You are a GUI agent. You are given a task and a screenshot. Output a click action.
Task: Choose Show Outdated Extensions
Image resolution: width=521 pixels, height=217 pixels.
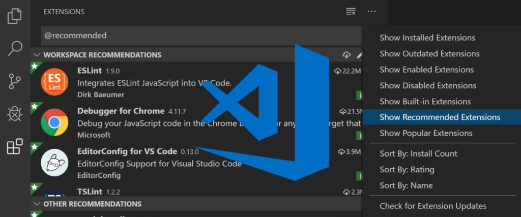(x=429, y=54)
